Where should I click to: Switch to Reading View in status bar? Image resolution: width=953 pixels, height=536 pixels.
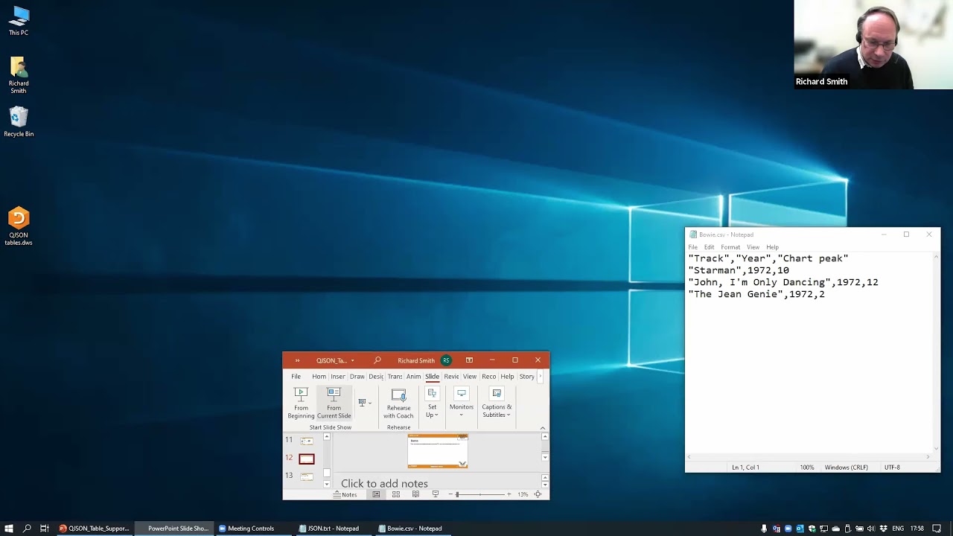(x=415, y=494)
